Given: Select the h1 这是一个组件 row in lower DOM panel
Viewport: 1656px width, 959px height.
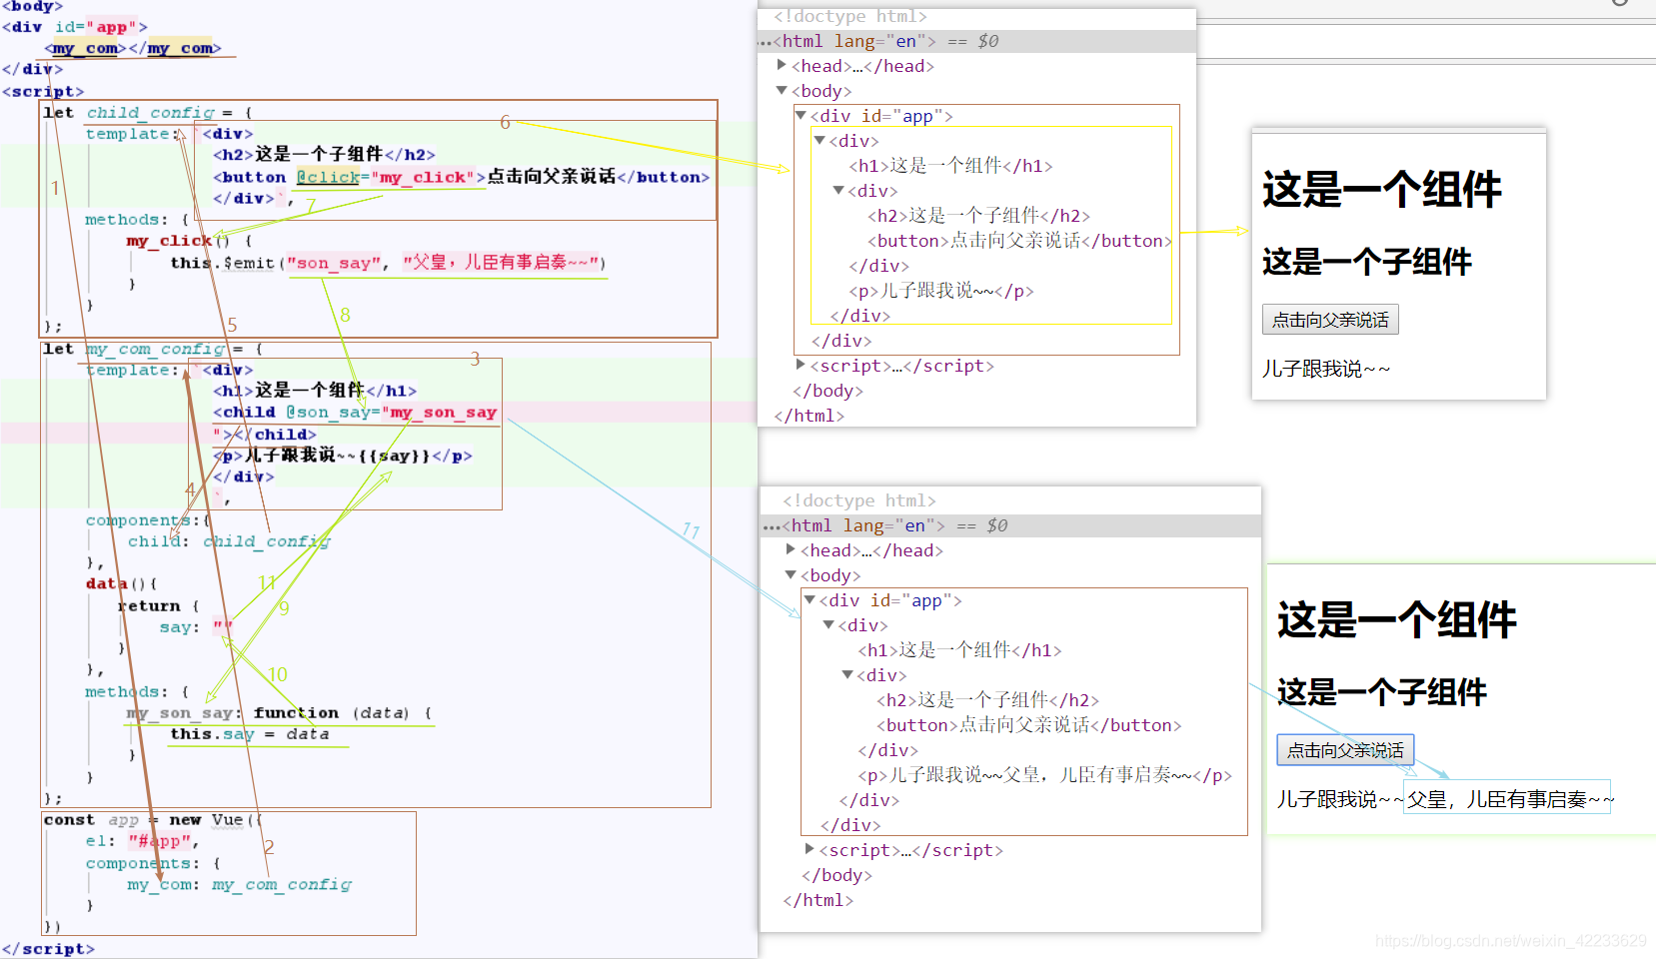Looking at the screenshot, I should click(959, 650).
